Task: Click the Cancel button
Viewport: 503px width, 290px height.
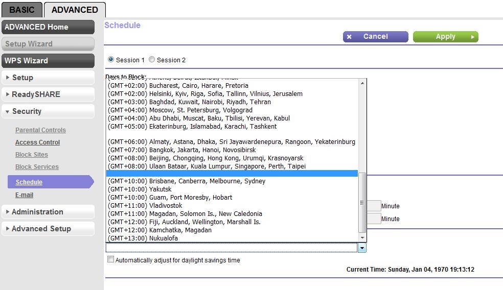Action: tap(375, 37)
